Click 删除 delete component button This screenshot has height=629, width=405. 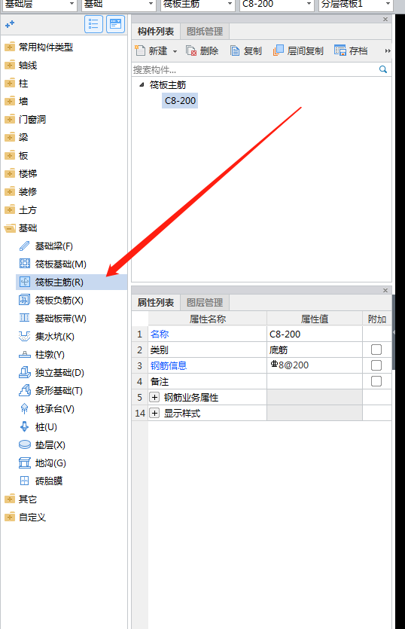coord(202,50)
